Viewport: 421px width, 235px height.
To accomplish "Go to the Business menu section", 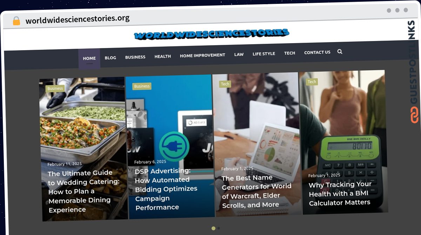I will click(x=135, y=57).
